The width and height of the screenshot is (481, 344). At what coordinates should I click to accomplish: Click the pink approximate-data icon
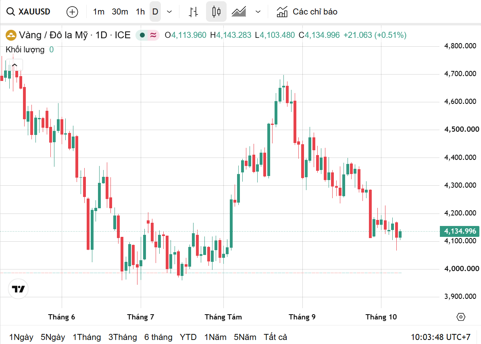(153, 35)
